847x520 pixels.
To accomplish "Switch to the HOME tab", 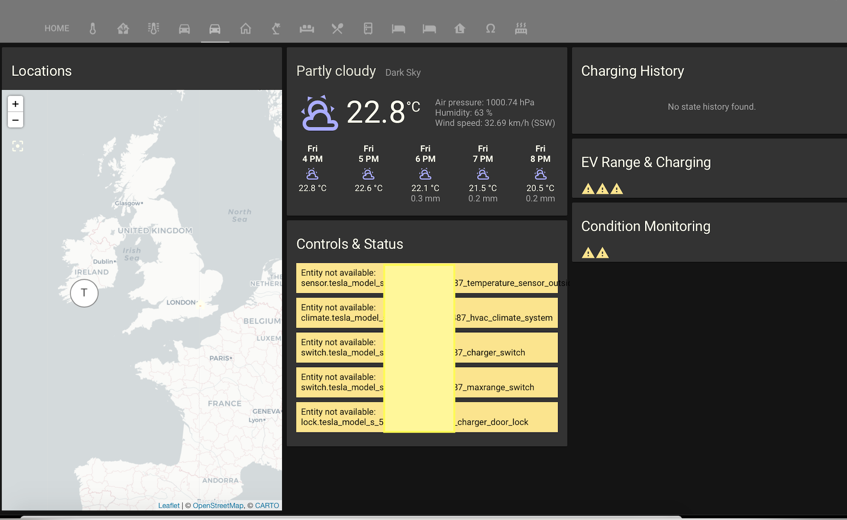I will (56, 28).
